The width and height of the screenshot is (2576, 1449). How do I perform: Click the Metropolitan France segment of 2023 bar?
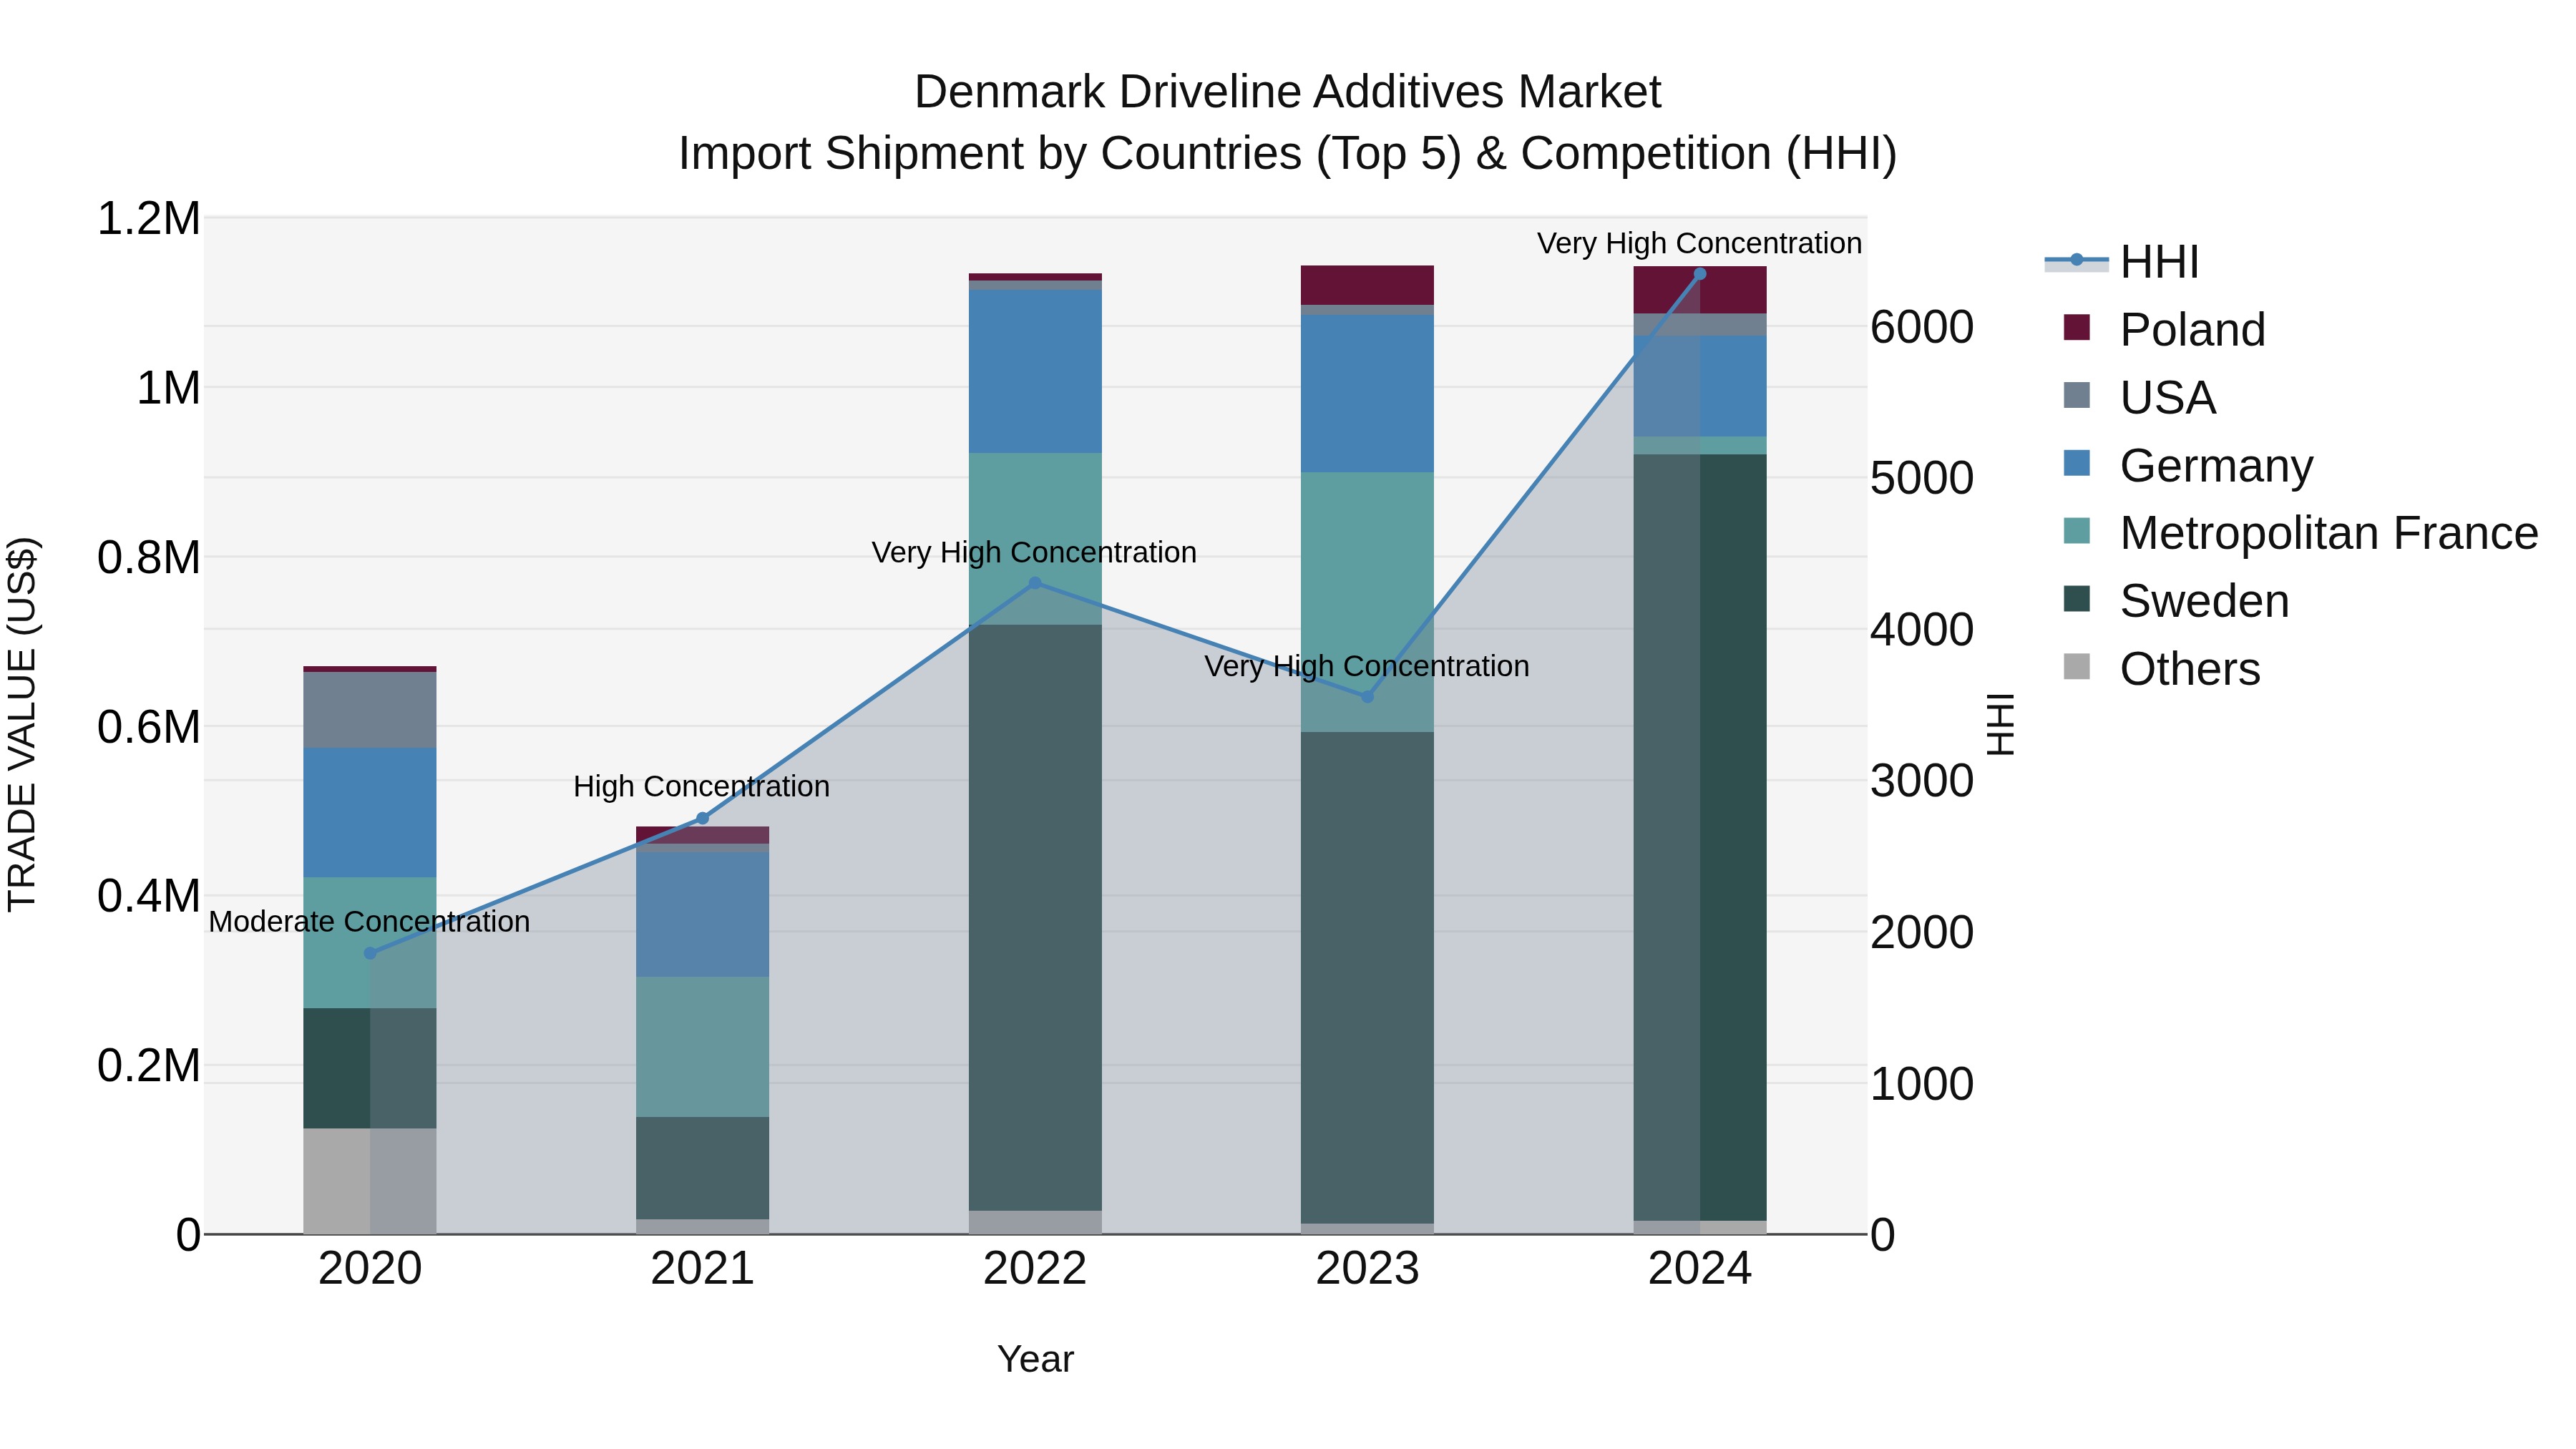(1367, 602)
